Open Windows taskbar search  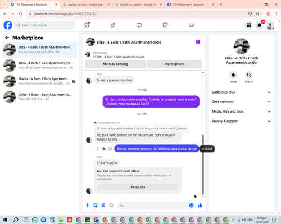(16, 220)
